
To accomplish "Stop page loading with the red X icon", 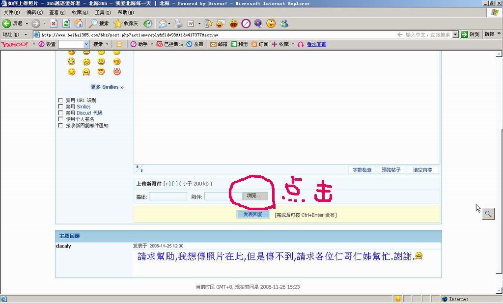I will pos(54,24).
